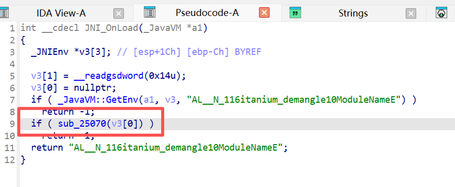The width and height of the screenshot is (455, 187).
Task: Click v3[1] on line 5
Action: click(45, 76)
